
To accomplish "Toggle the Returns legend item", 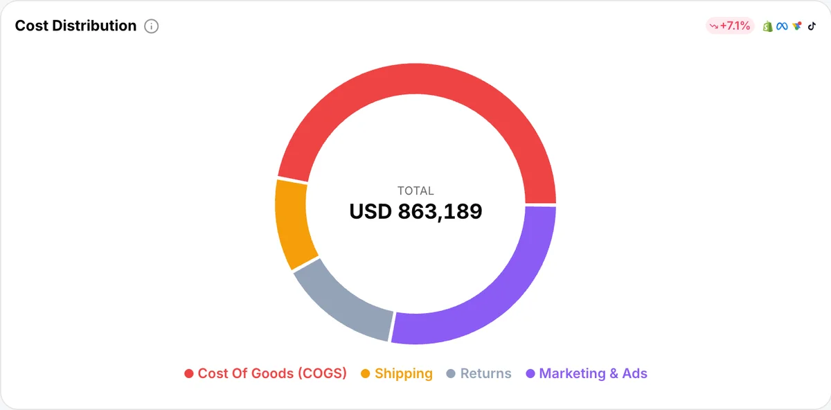I will pos(479,373).
